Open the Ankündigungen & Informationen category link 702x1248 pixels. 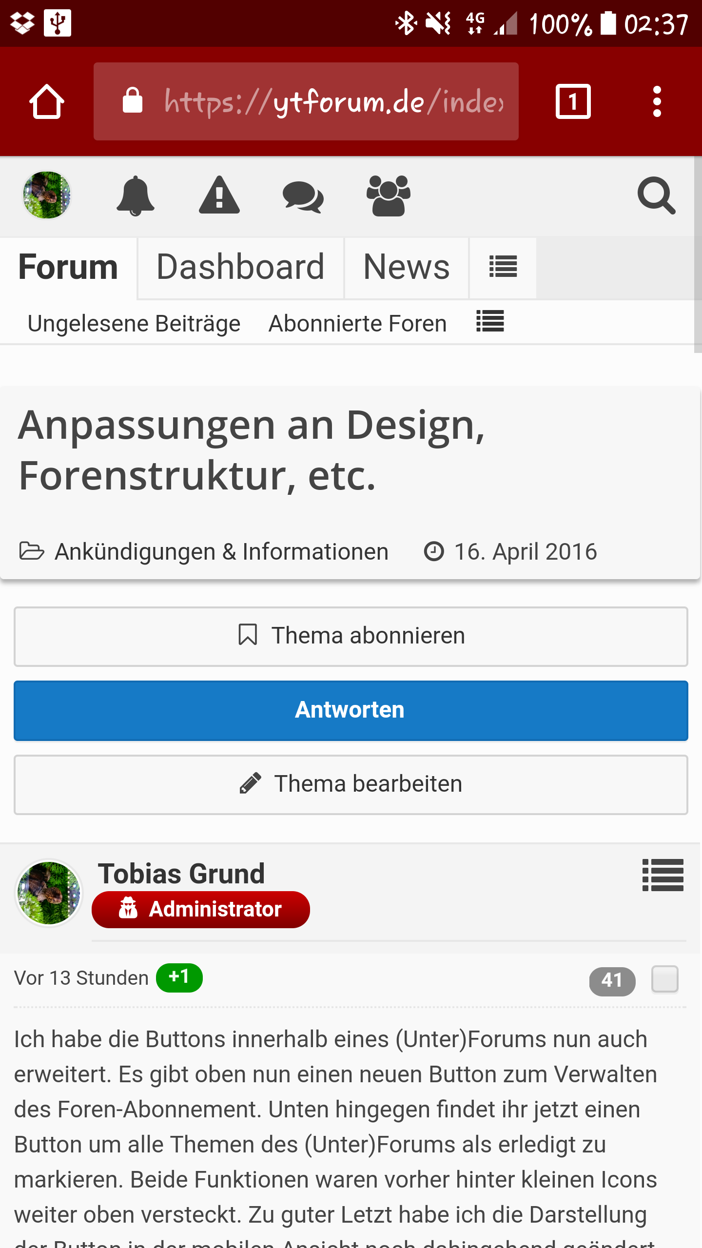pos(221,552)
